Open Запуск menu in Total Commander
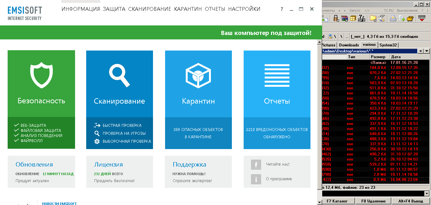Screen dimensions: 431x205 click(x=355, y=10)
